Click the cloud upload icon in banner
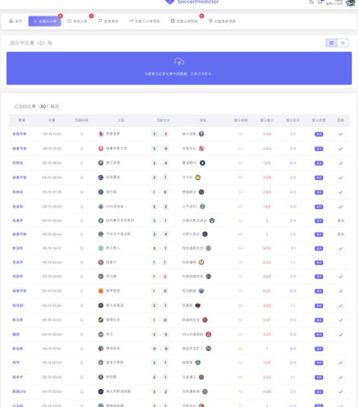Image resolution: width=358 pixels, height=407 pixels. click(179, 62)
